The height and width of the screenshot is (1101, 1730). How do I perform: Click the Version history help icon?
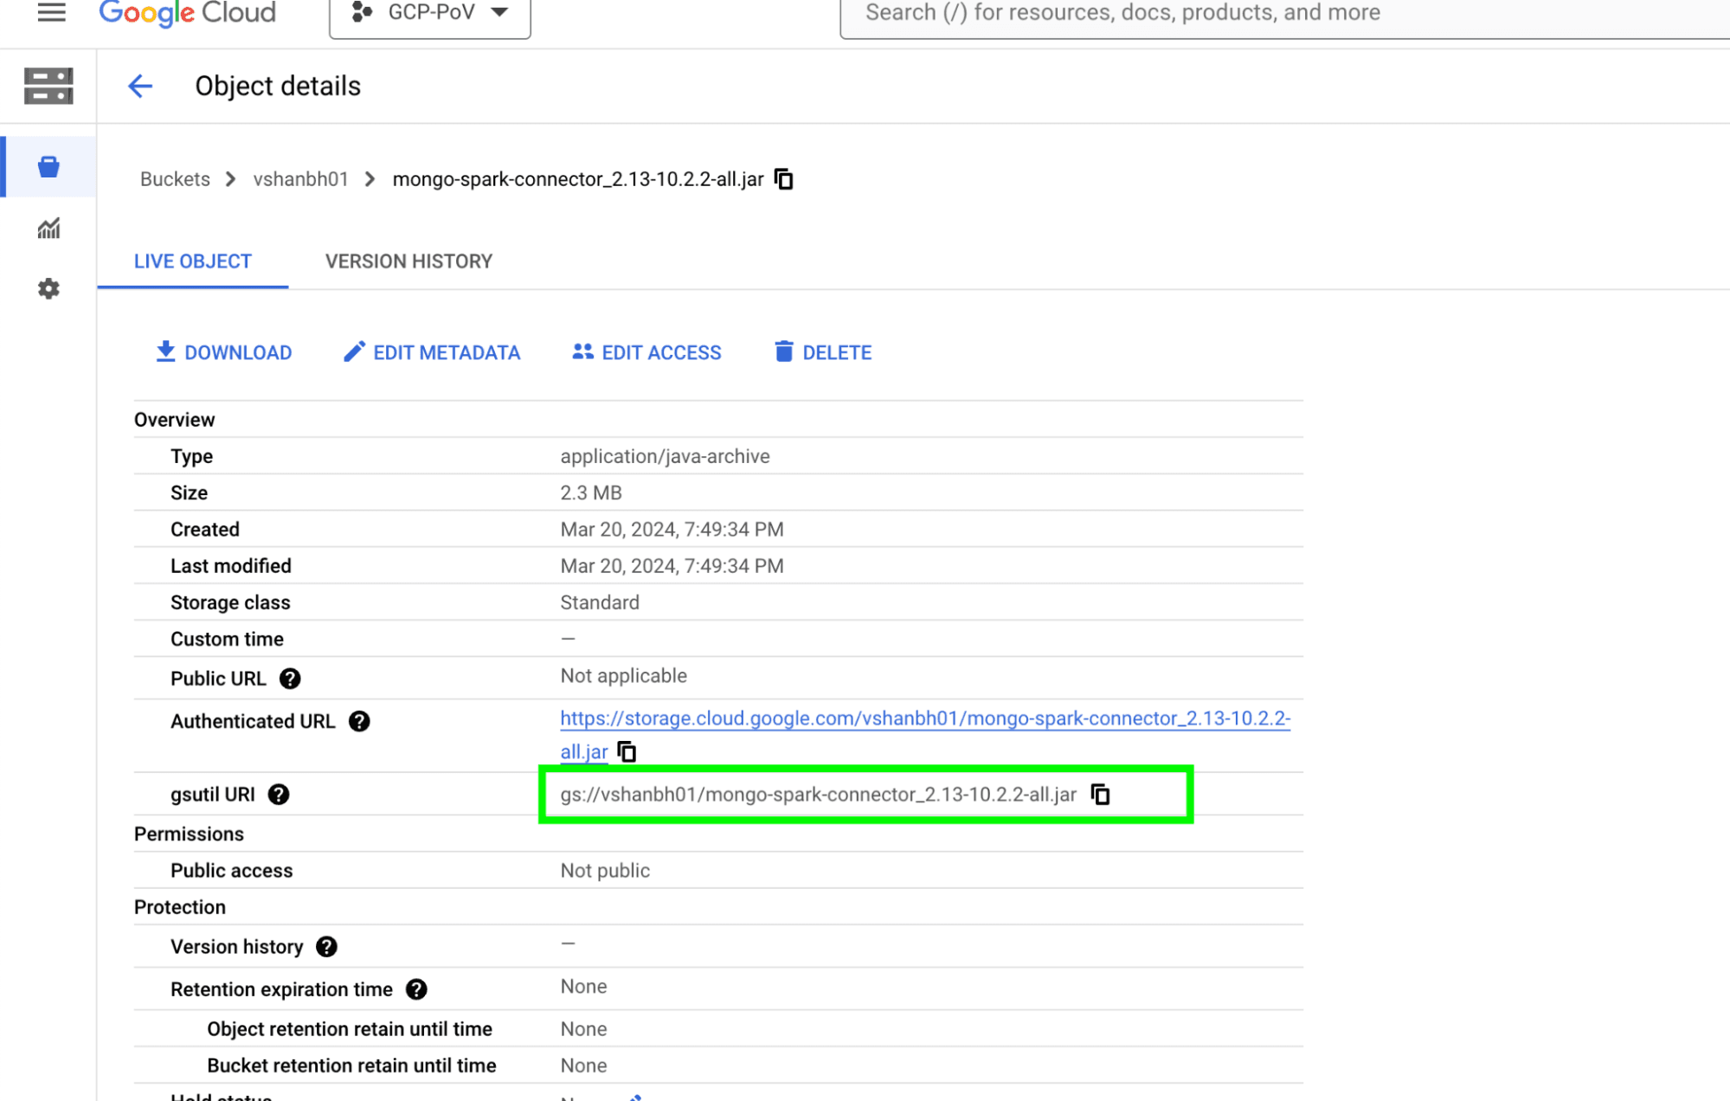[x=326, y=947]
